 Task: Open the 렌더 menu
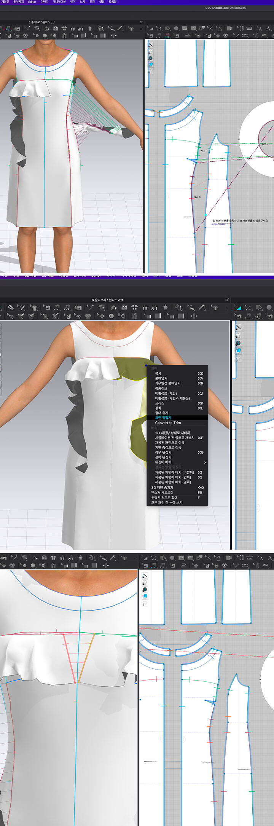tap(73, 2)
